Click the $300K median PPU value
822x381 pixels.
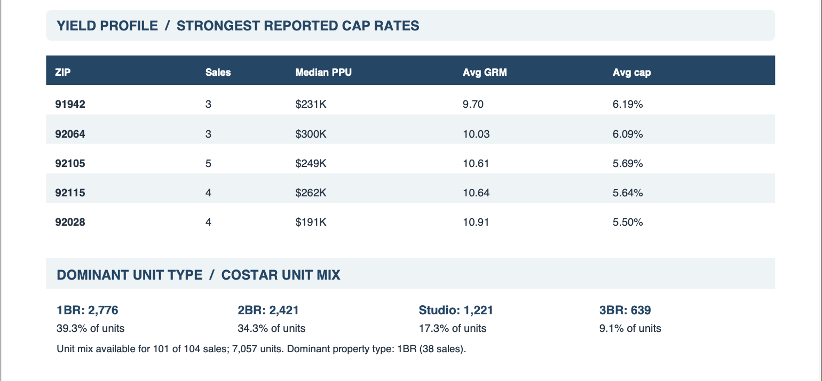click(x=311, y=134)
